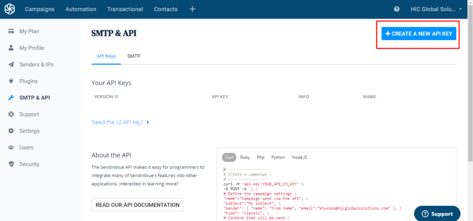Open the plus icon in top navigation
The width and height of the screenshot is (473, 221).
[193, 9]
